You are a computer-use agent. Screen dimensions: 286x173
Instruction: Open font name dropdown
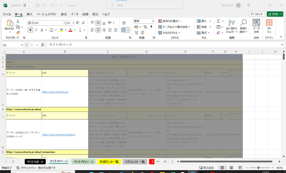[64, 23]
